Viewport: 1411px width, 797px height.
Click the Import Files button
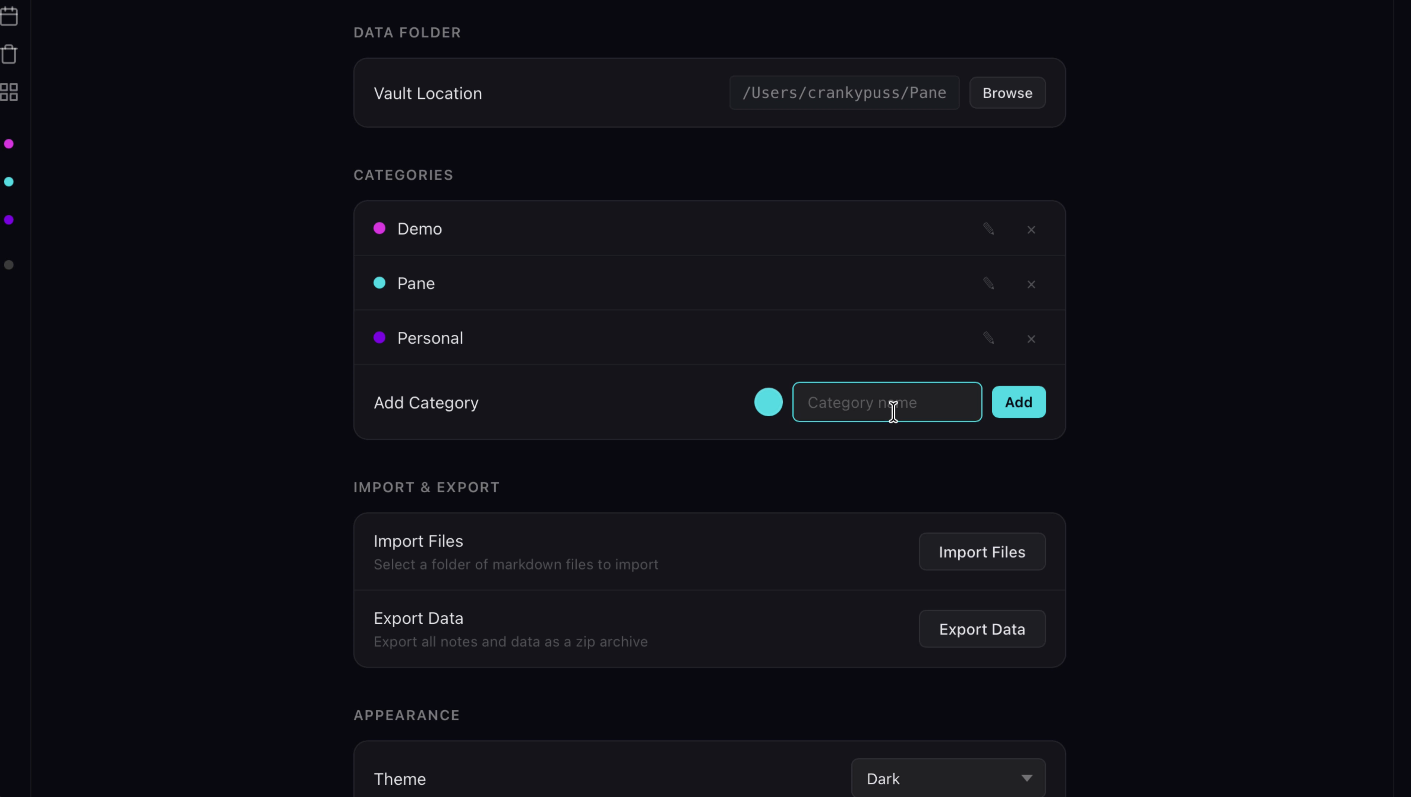coord(982,552)
